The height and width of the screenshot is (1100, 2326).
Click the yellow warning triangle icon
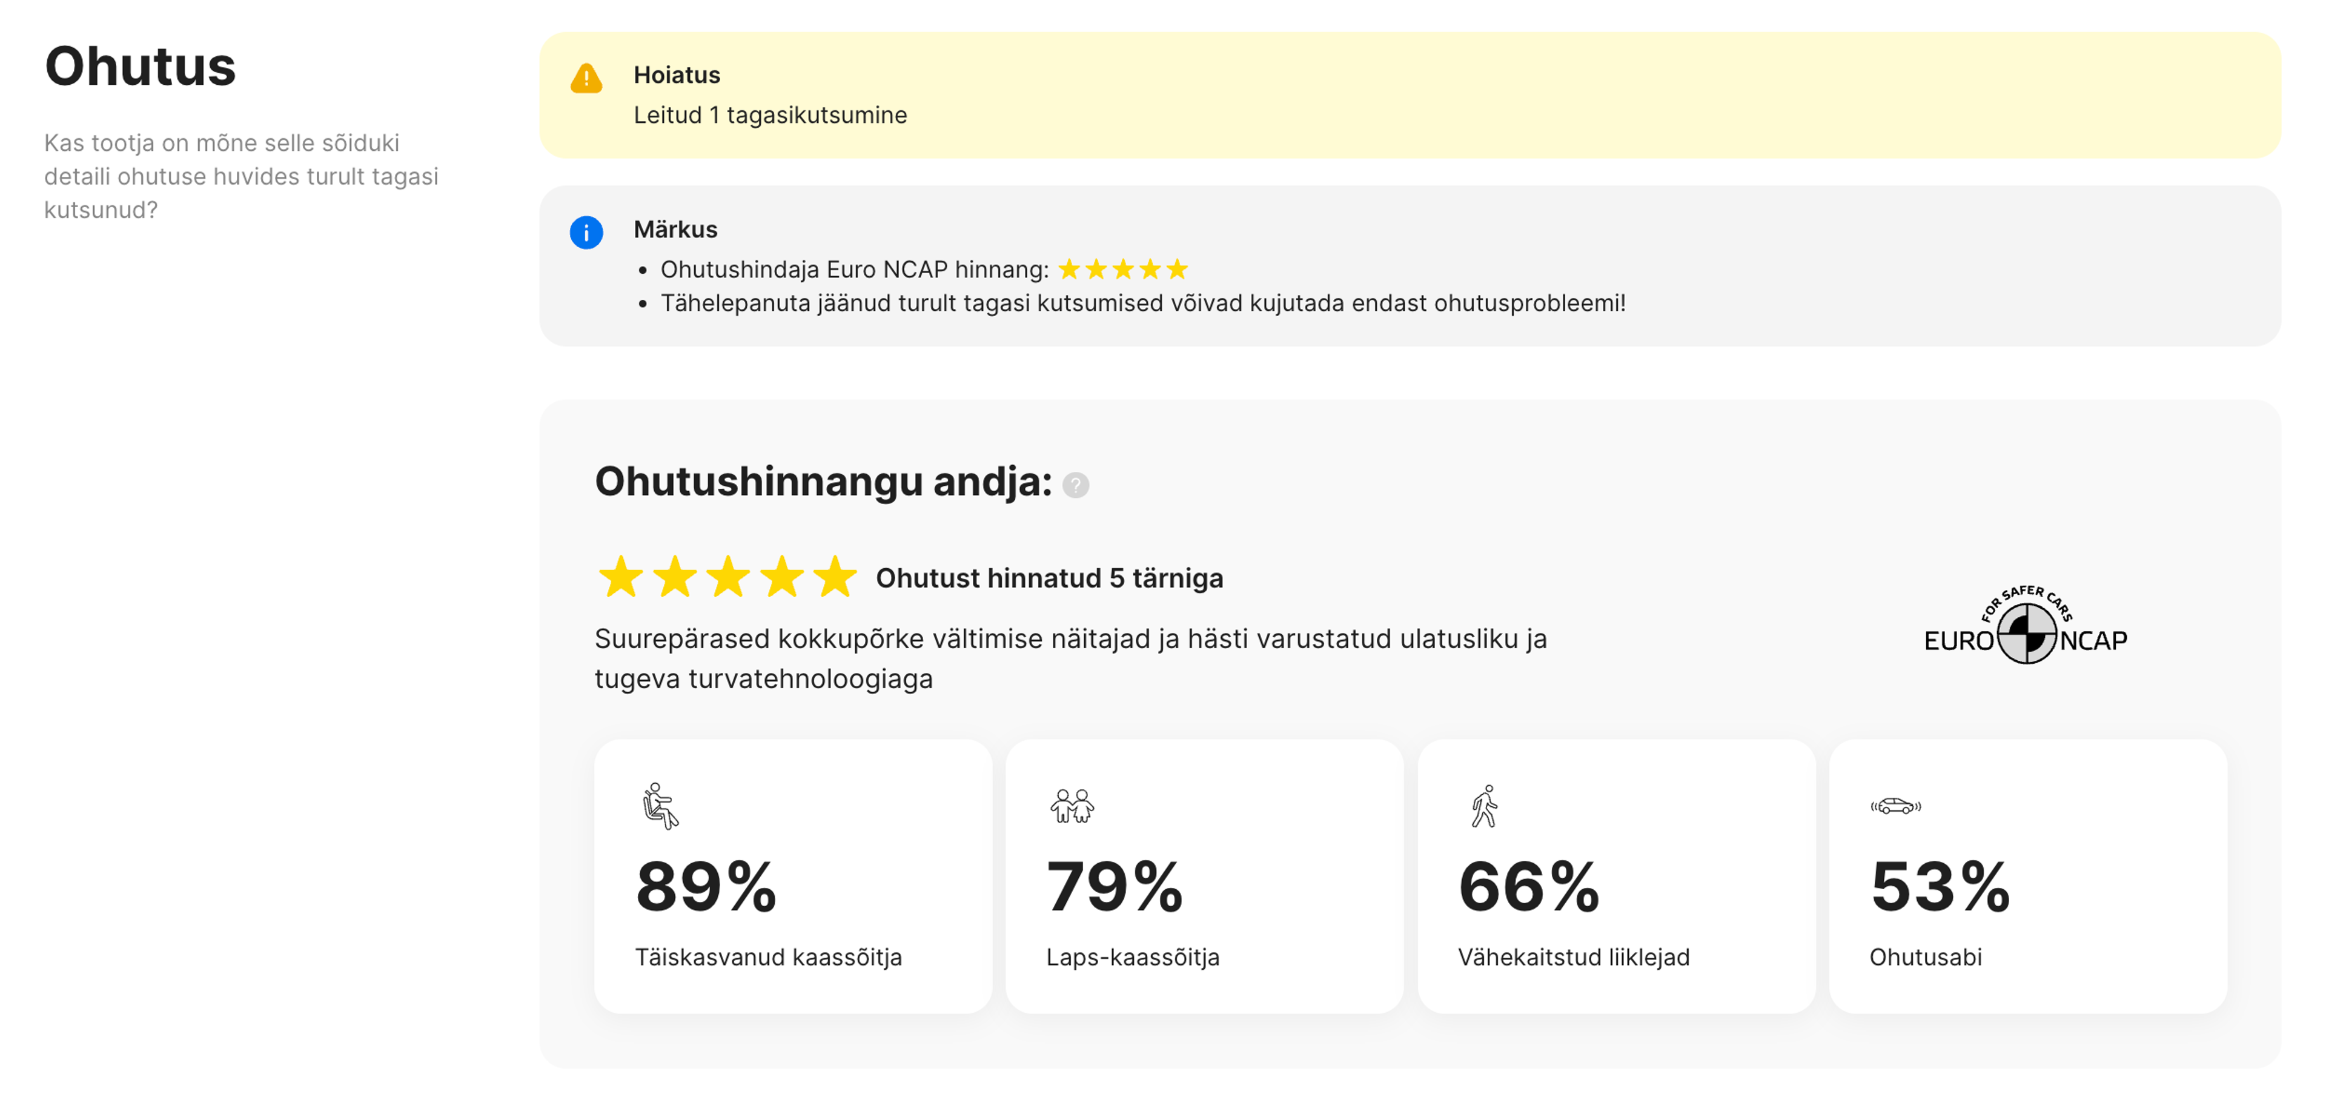[x=586, y=79]
